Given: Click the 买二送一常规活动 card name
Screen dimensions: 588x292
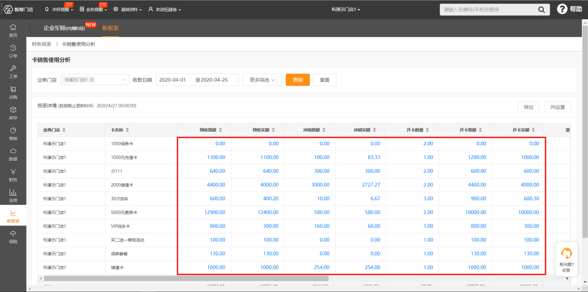Looking at the screenshot, I should click(127, 240).
